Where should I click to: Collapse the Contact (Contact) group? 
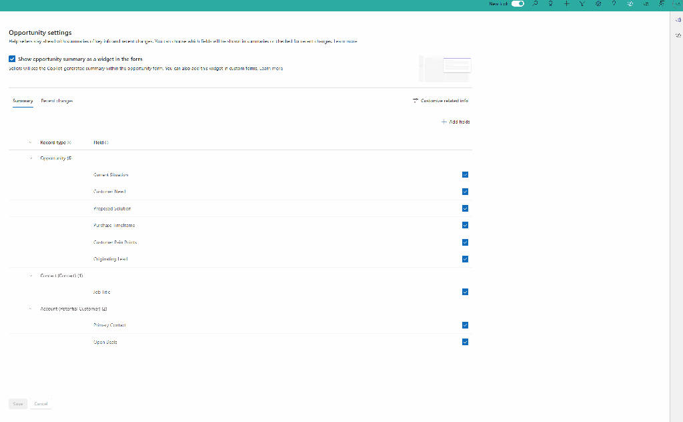pyautogui.click(x=31, y=275)
